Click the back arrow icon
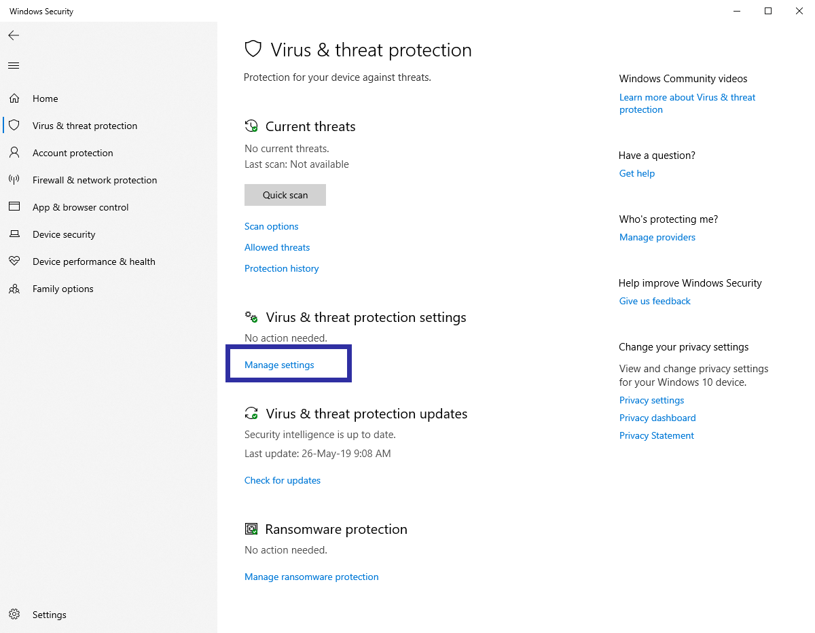 click(14, 35)
